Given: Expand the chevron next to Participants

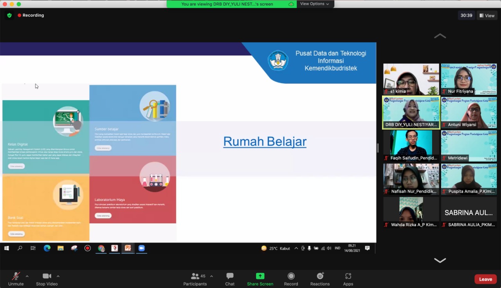Looking at the screenshot, I should coord(211,276).
